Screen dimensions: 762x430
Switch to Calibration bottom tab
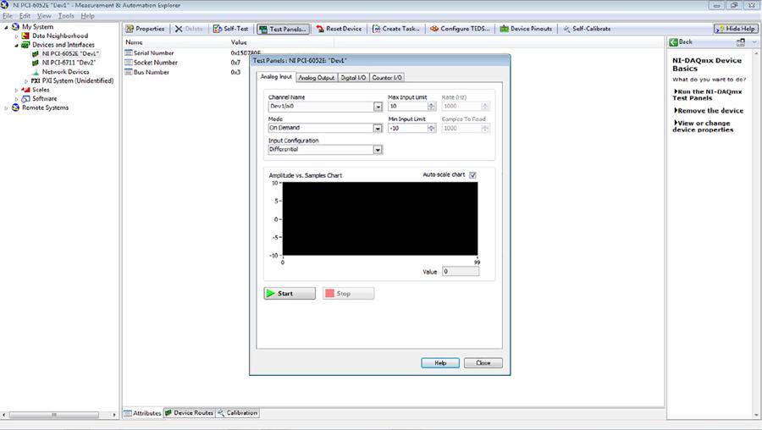click(x=238, y=413)
